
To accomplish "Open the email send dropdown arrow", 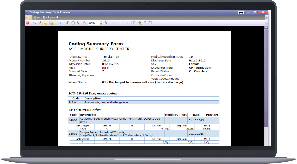I will point(62,23).
